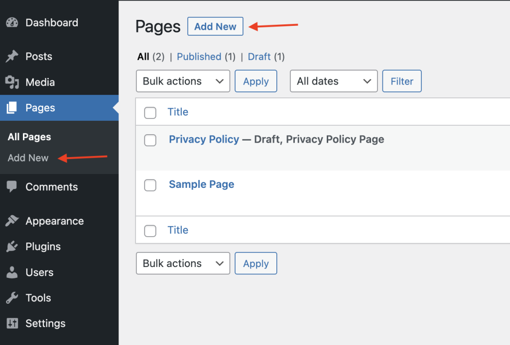
Task: Open the Comments speech bubble icon
Action: pyautogui.click(x=11, y=186)
